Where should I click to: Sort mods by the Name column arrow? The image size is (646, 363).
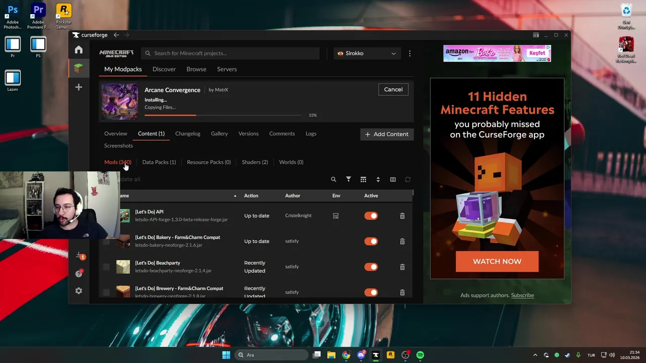click(x=235, y=196)
